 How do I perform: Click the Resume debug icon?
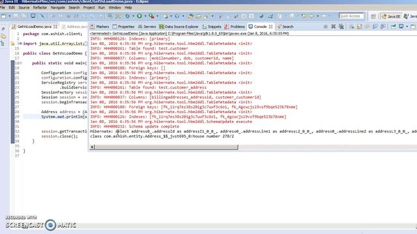(x=53, y=16)
